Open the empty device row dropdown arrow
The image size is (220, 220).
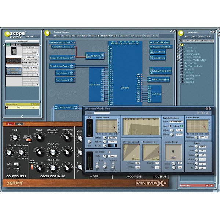[x=37, y=85]
